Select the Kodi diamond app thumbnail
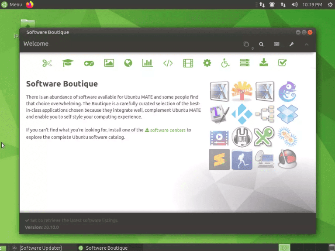The width and height of the screenshot is (335, 251). coord(242,114)
